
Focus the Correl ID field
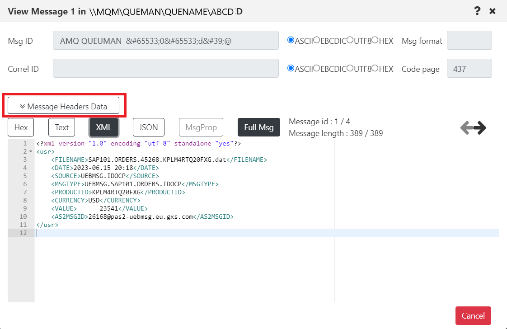point(165,68)
